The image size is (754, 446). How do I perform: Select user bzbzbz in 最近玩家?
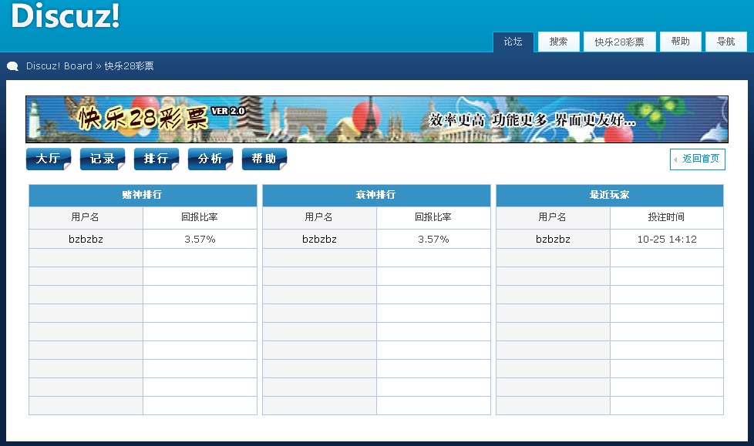(x=553, y=239)
